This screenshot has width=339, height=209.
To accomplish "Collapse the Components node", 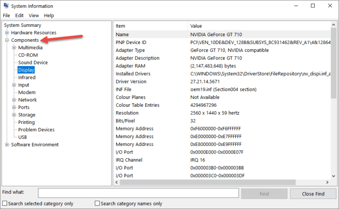I will click(7, 40).
